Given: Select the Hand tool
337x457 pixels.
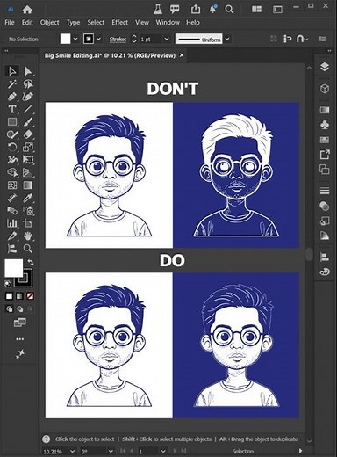Looking at the screenshot, I should (x=28, y=236).
